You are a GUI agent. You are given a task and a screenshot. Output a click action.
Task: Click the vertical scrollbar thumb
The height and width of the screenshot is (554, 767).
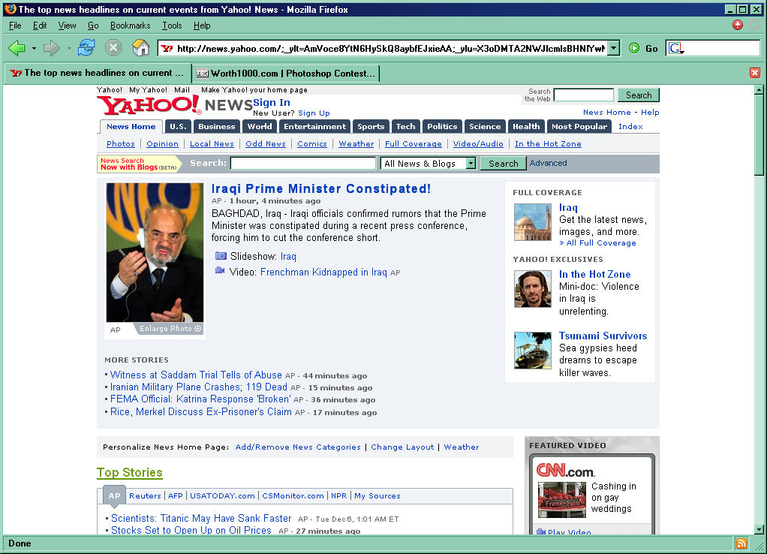coord(759,134)
